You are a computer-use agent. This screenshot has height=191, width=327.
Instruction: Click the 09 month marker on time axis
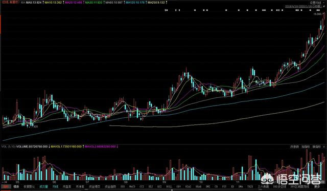(164, 182)
